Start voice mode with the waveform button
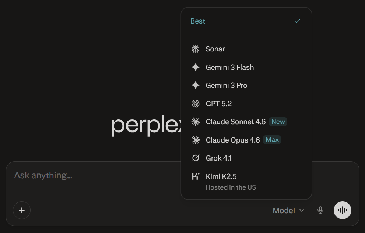The height and width of the screenshot is (233, 365). point(342,210)
